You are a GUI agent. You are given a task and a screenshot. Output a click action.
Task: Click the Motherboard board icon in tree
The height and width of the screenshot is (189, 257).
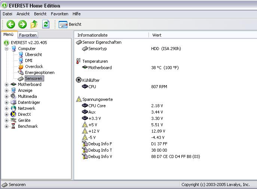13,84
